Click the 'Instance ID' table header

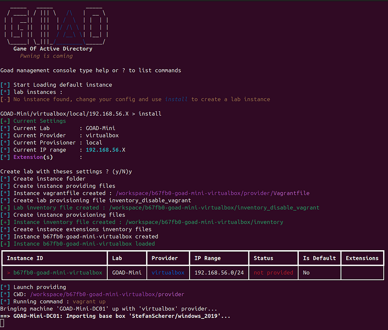(25, 258)
